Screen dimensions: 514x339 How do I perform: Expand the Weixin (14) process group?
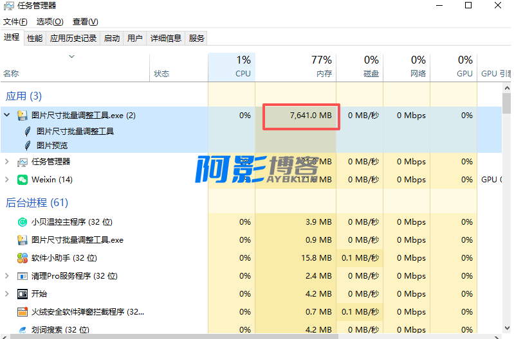(x=7, y=180)
